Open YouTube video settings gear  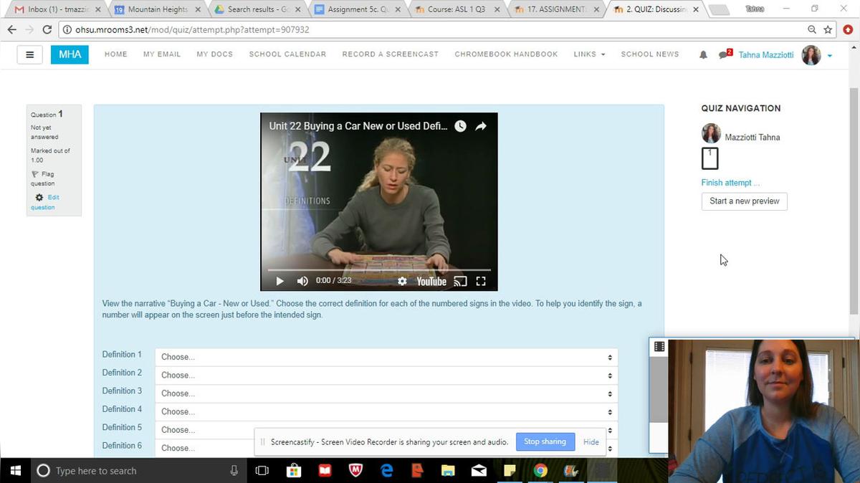click(402, 281)
